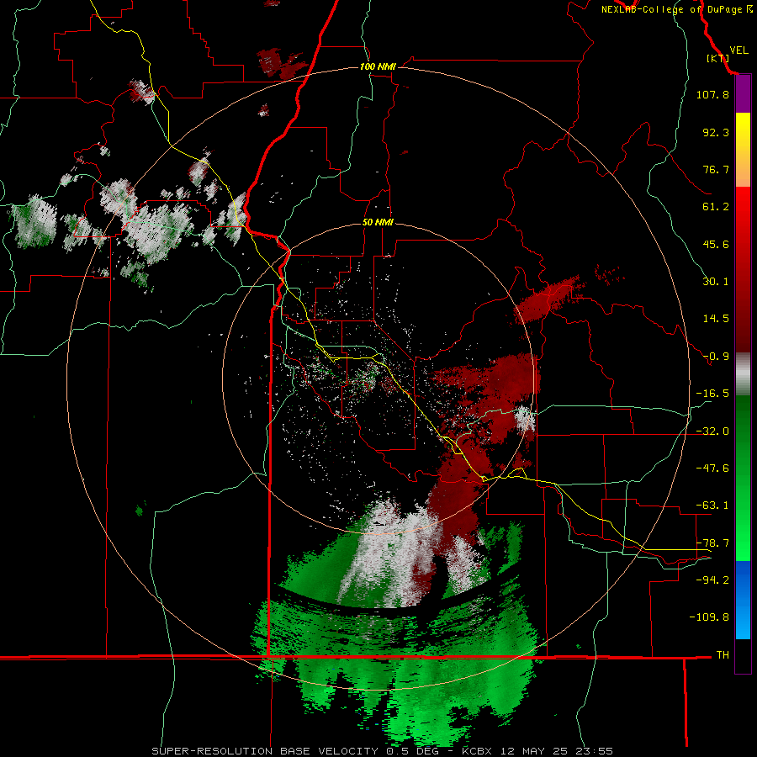Click the 30.1 velocity scale value
This screenshot has width=757, height=757.
[x=716, y=282]
